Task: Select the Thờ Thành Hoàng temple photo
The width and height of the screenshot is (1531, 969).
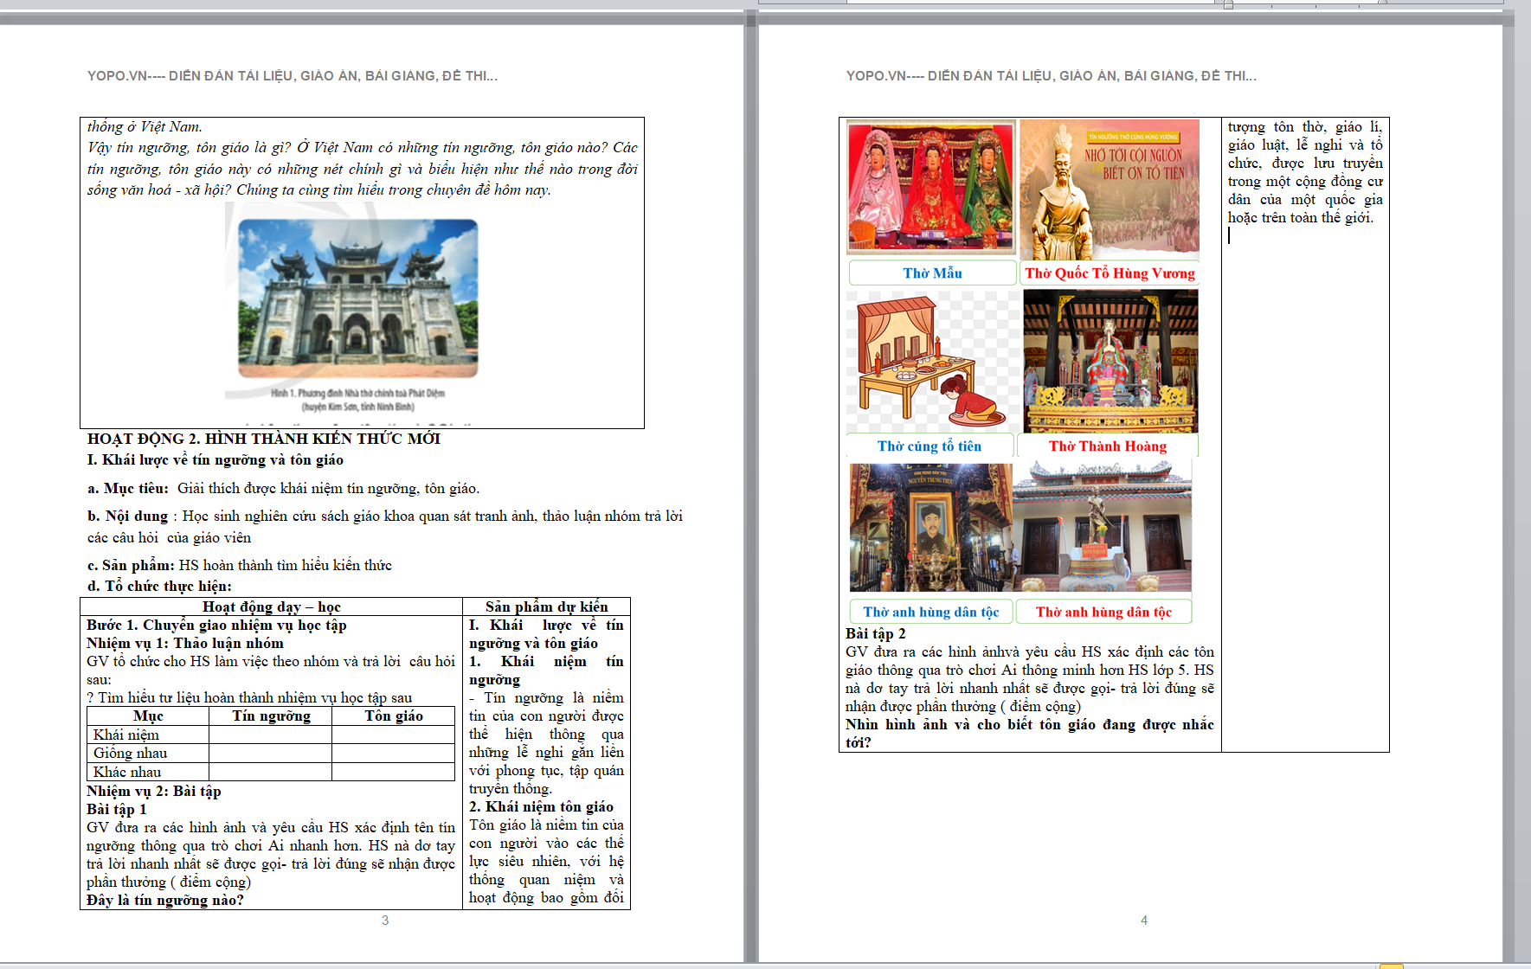Action: [x=1110, y=361]
